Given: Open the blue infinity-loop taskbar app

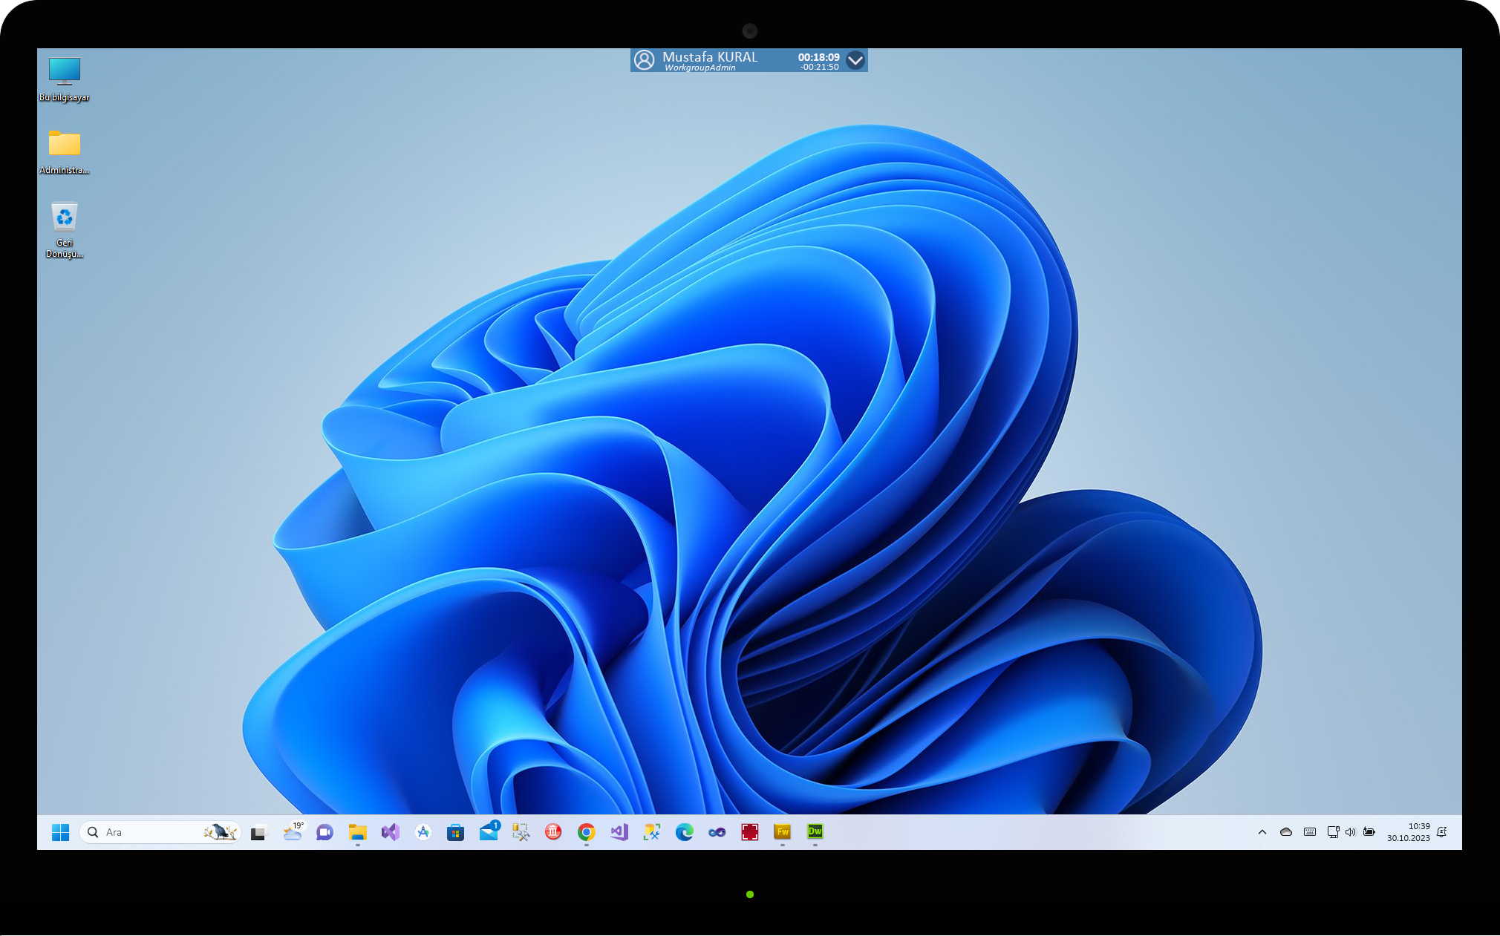Looking at the screenshot, I should pyautogui.click(x=717, y=832).
